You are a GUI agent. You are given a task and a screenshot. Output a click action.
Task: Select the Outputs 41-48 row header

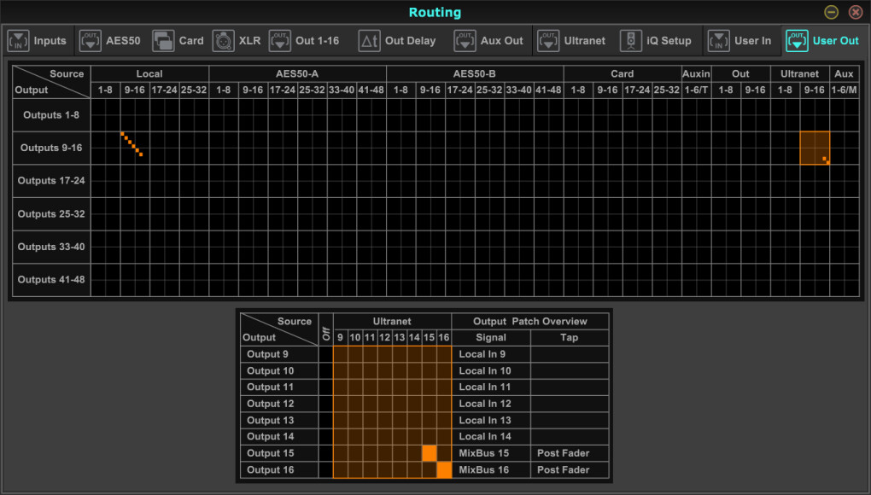tap(51, 280)
